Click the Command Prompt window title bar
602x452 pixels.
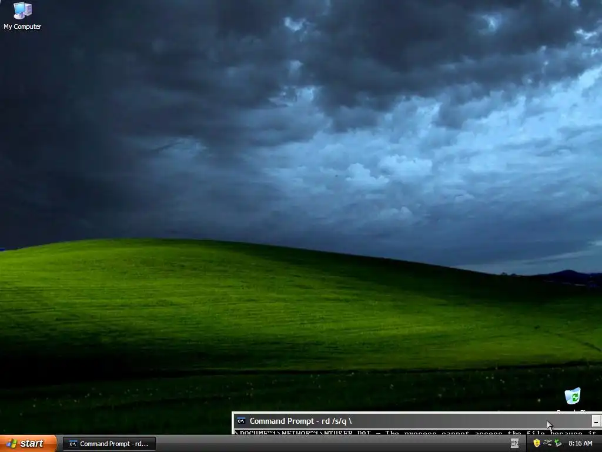[417, 421]
